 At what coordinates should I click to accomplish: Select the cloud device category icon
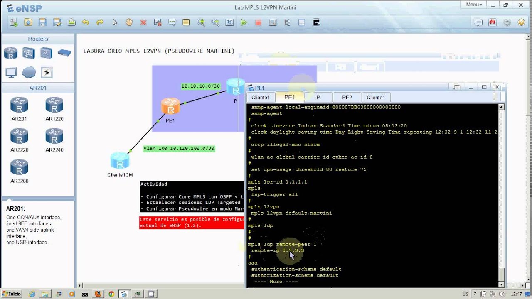pos(29,73)
